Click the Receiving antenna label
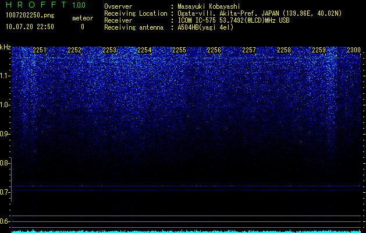366x233 pixels. tap(134, 27)
